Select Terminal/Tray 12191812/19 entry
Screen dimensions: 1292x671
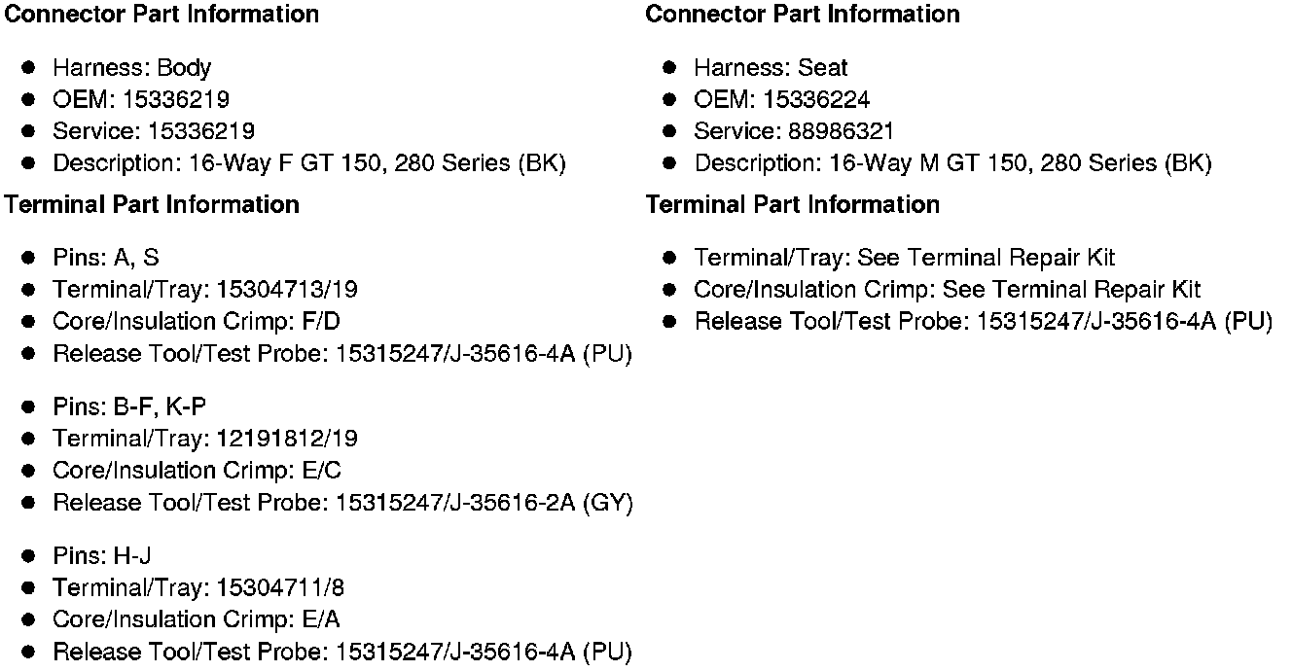click(x=205, y=440)
